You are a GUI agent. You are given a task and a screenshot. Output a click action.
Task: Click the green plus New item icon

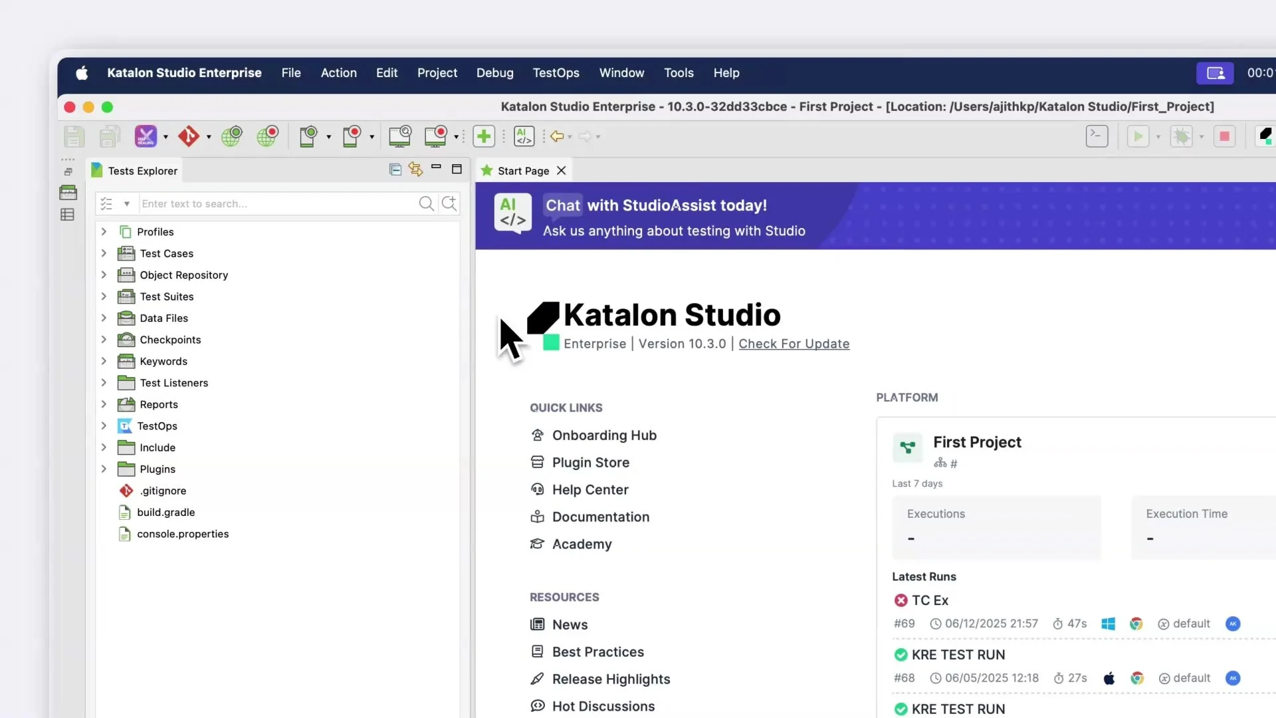484,136
